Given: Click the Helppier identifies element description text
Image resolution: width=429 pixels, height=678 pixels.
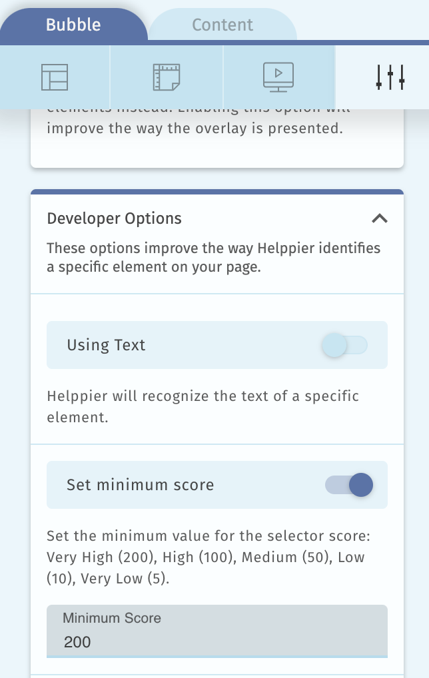Looking at the screenshot, I should pyautogui.click(x=213, y=257).
